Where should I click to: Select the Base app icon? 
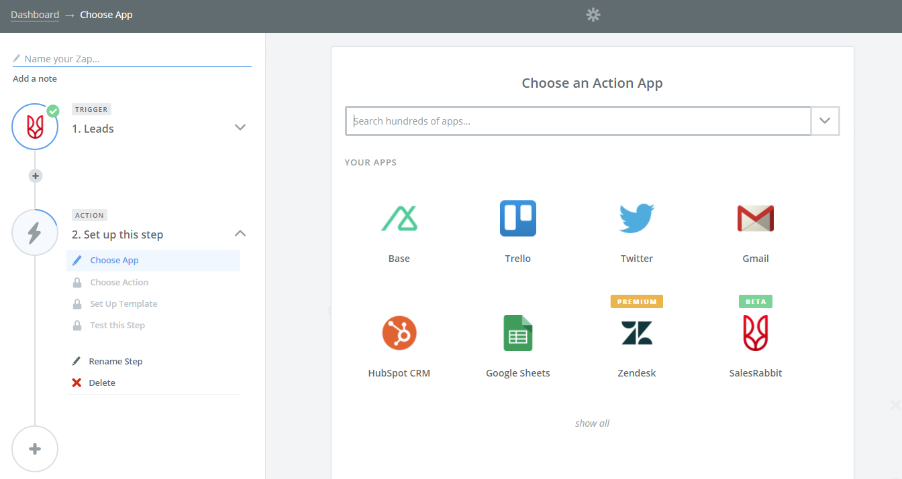click(x=399, y=218)
